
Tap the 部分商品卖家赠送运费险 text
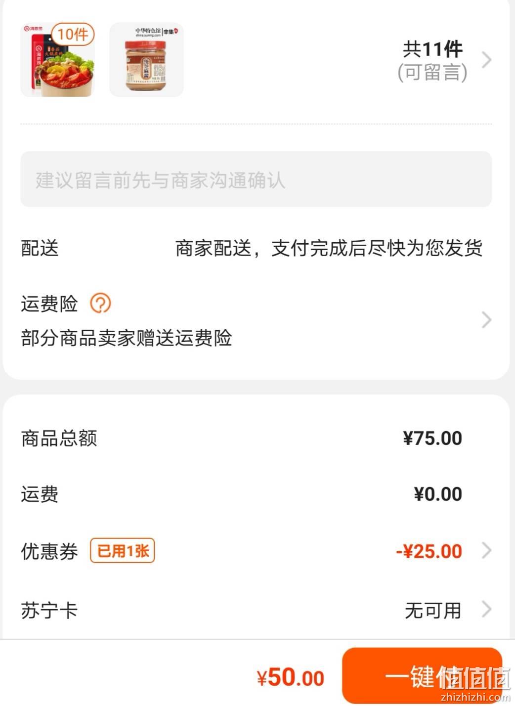click(127, 338)
